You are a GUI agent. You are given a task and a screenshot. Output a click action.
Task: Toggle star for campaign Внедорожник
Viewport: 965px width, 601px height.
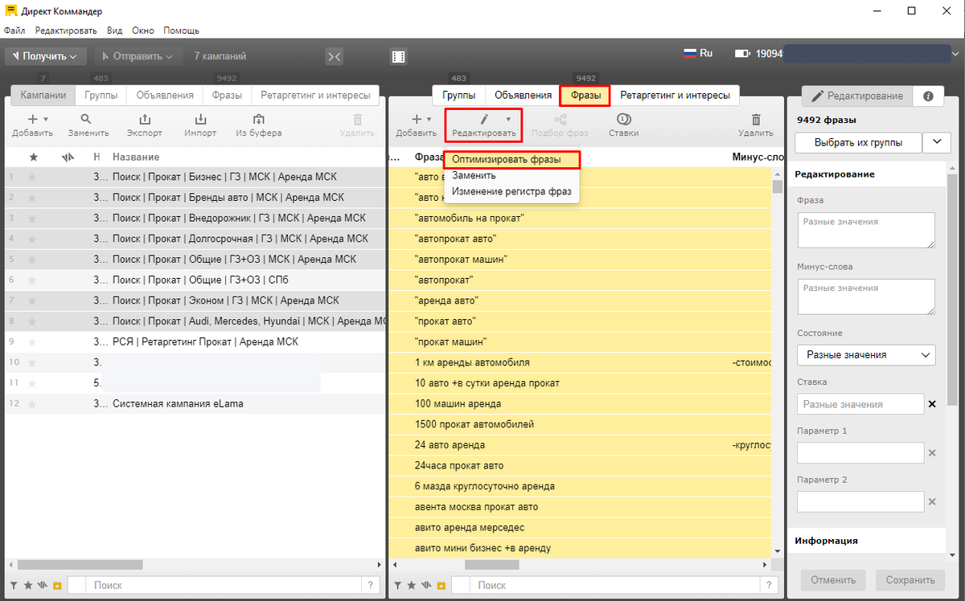33,218
